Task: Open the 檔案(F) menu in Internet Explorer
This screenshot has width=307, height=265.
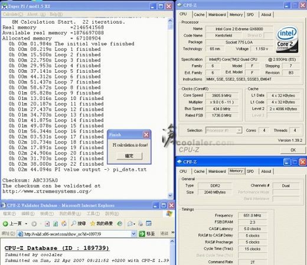Action: point(9,214)
